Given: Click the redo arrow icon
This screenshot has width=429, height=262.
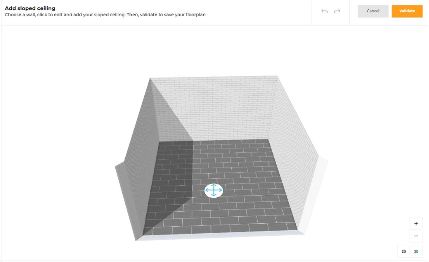Looking at the screenshot, I should click(x=337, y=11).
